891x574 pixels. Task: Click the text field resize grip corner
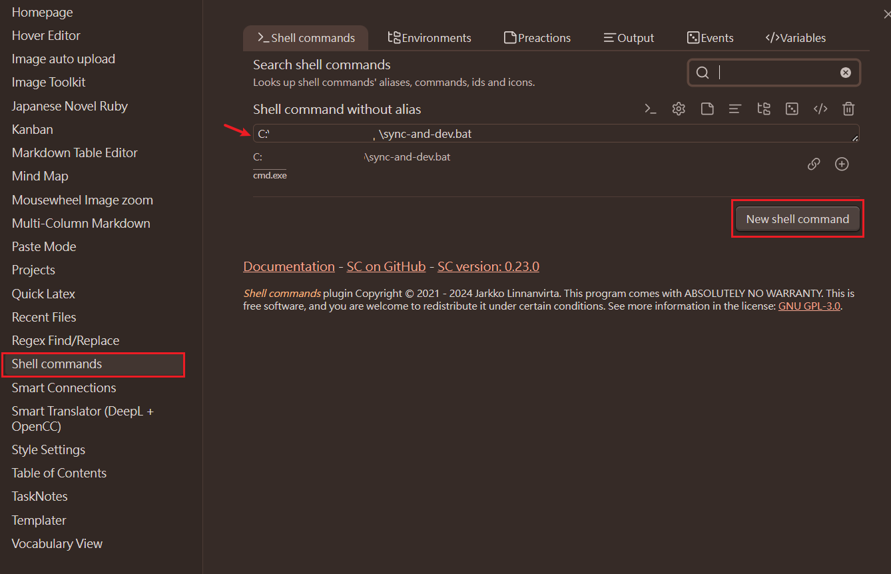(x=854, y=138)
